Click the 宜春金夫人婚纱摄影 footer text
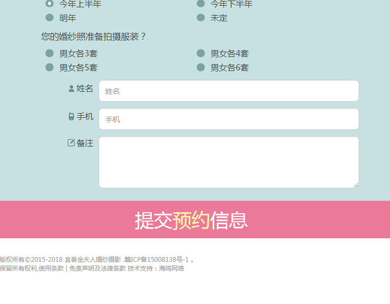The image size is (390, 304). coord(93,260)
